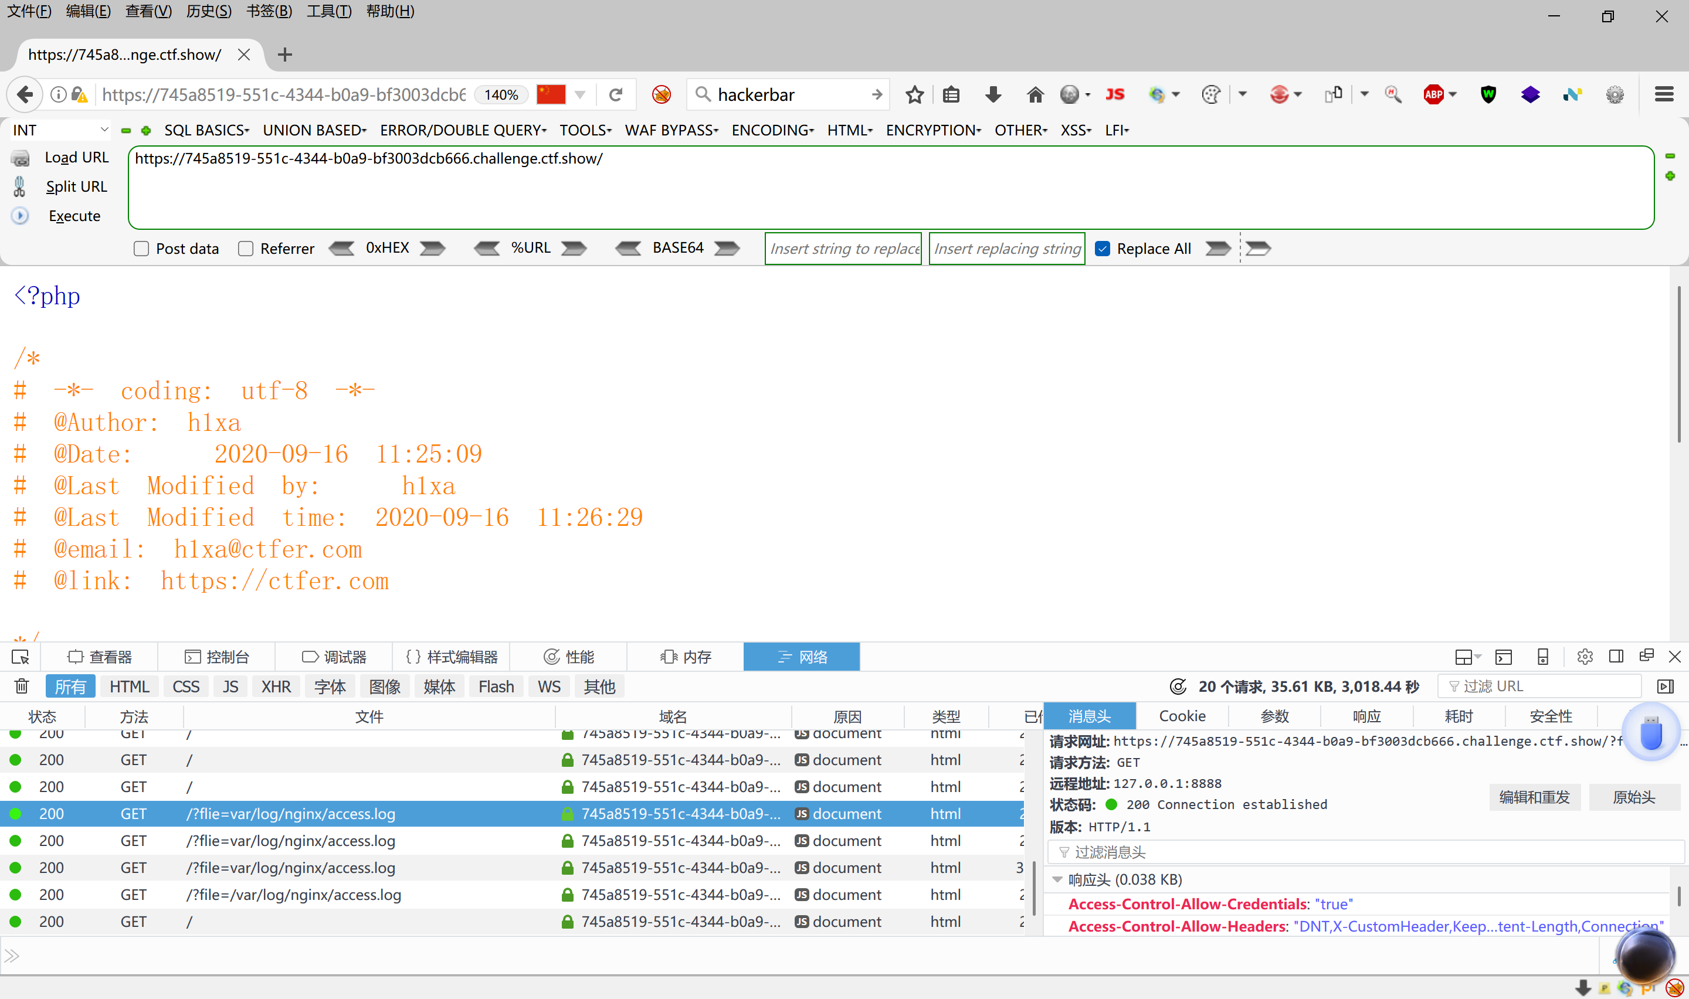This screenshot has width=1689, height=999.
Task: Open the INT type dropdown
Action: 60,131
